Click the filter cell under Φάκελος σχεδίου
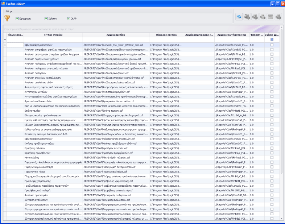285x224 pixels. [166, 40]
